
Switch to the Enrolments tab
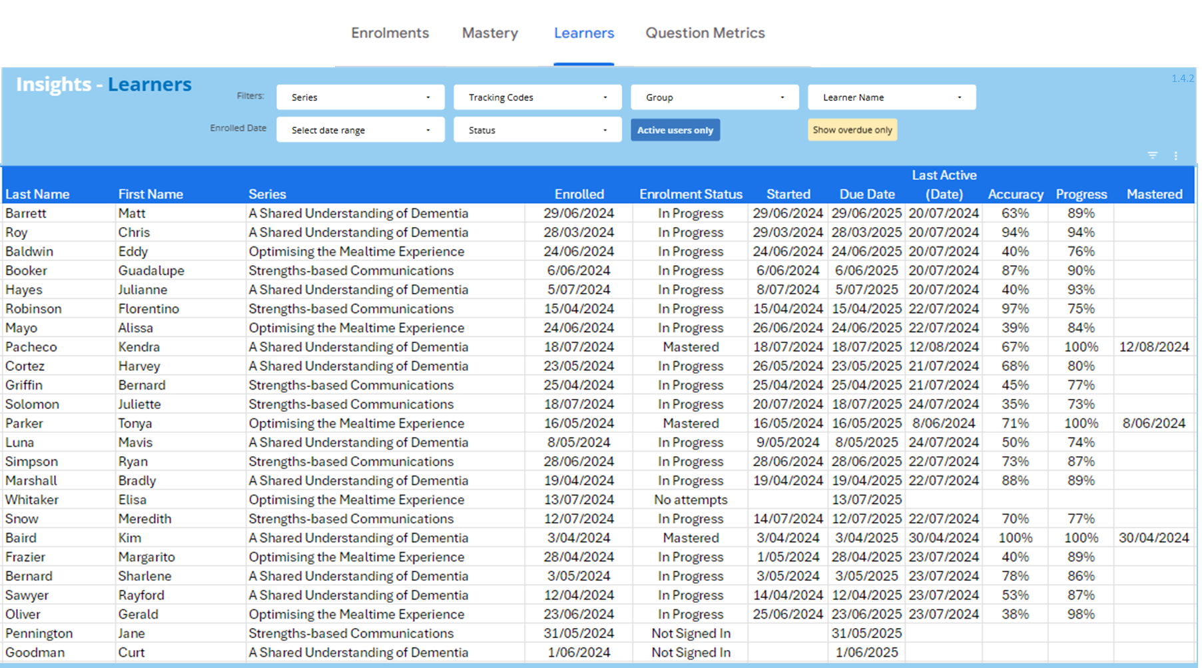pyautogui.click(x=390, y=33)
